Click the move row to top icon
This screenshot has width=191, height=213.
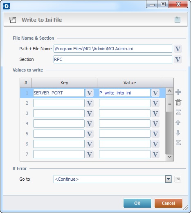pyautogui.click(x=178, y=112)
